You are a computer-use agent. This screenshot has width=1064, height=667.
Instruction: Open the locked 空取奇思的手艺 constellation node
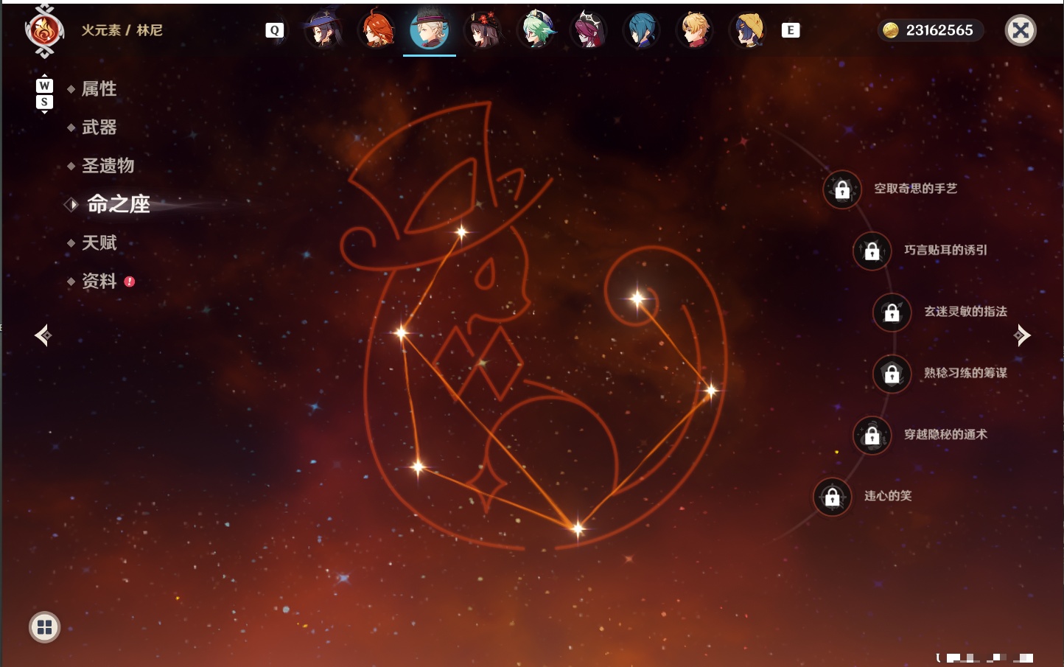(842, 189)
